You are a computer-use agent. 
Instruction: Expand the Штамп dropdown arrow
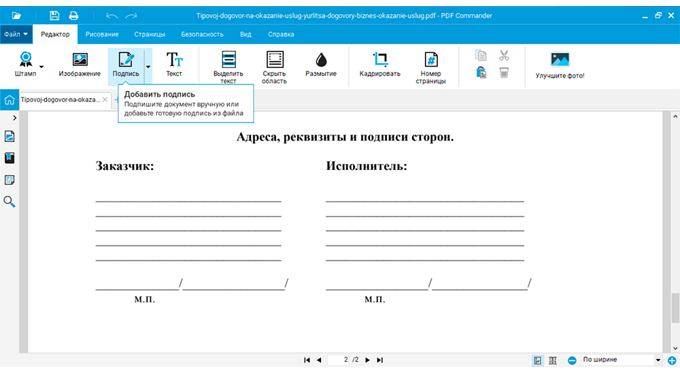coord(41,67)
